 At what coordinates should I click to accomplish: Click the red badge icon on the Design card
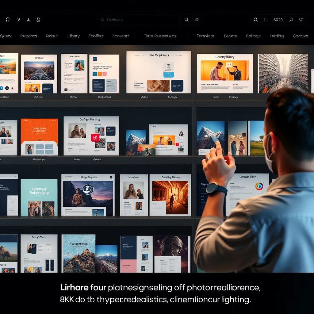click(x=95, y=137)
